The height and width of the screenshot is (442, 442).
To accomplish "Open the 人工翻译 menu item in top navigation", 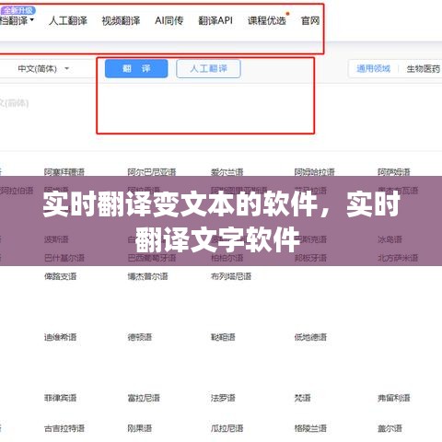I will (68, 20).
